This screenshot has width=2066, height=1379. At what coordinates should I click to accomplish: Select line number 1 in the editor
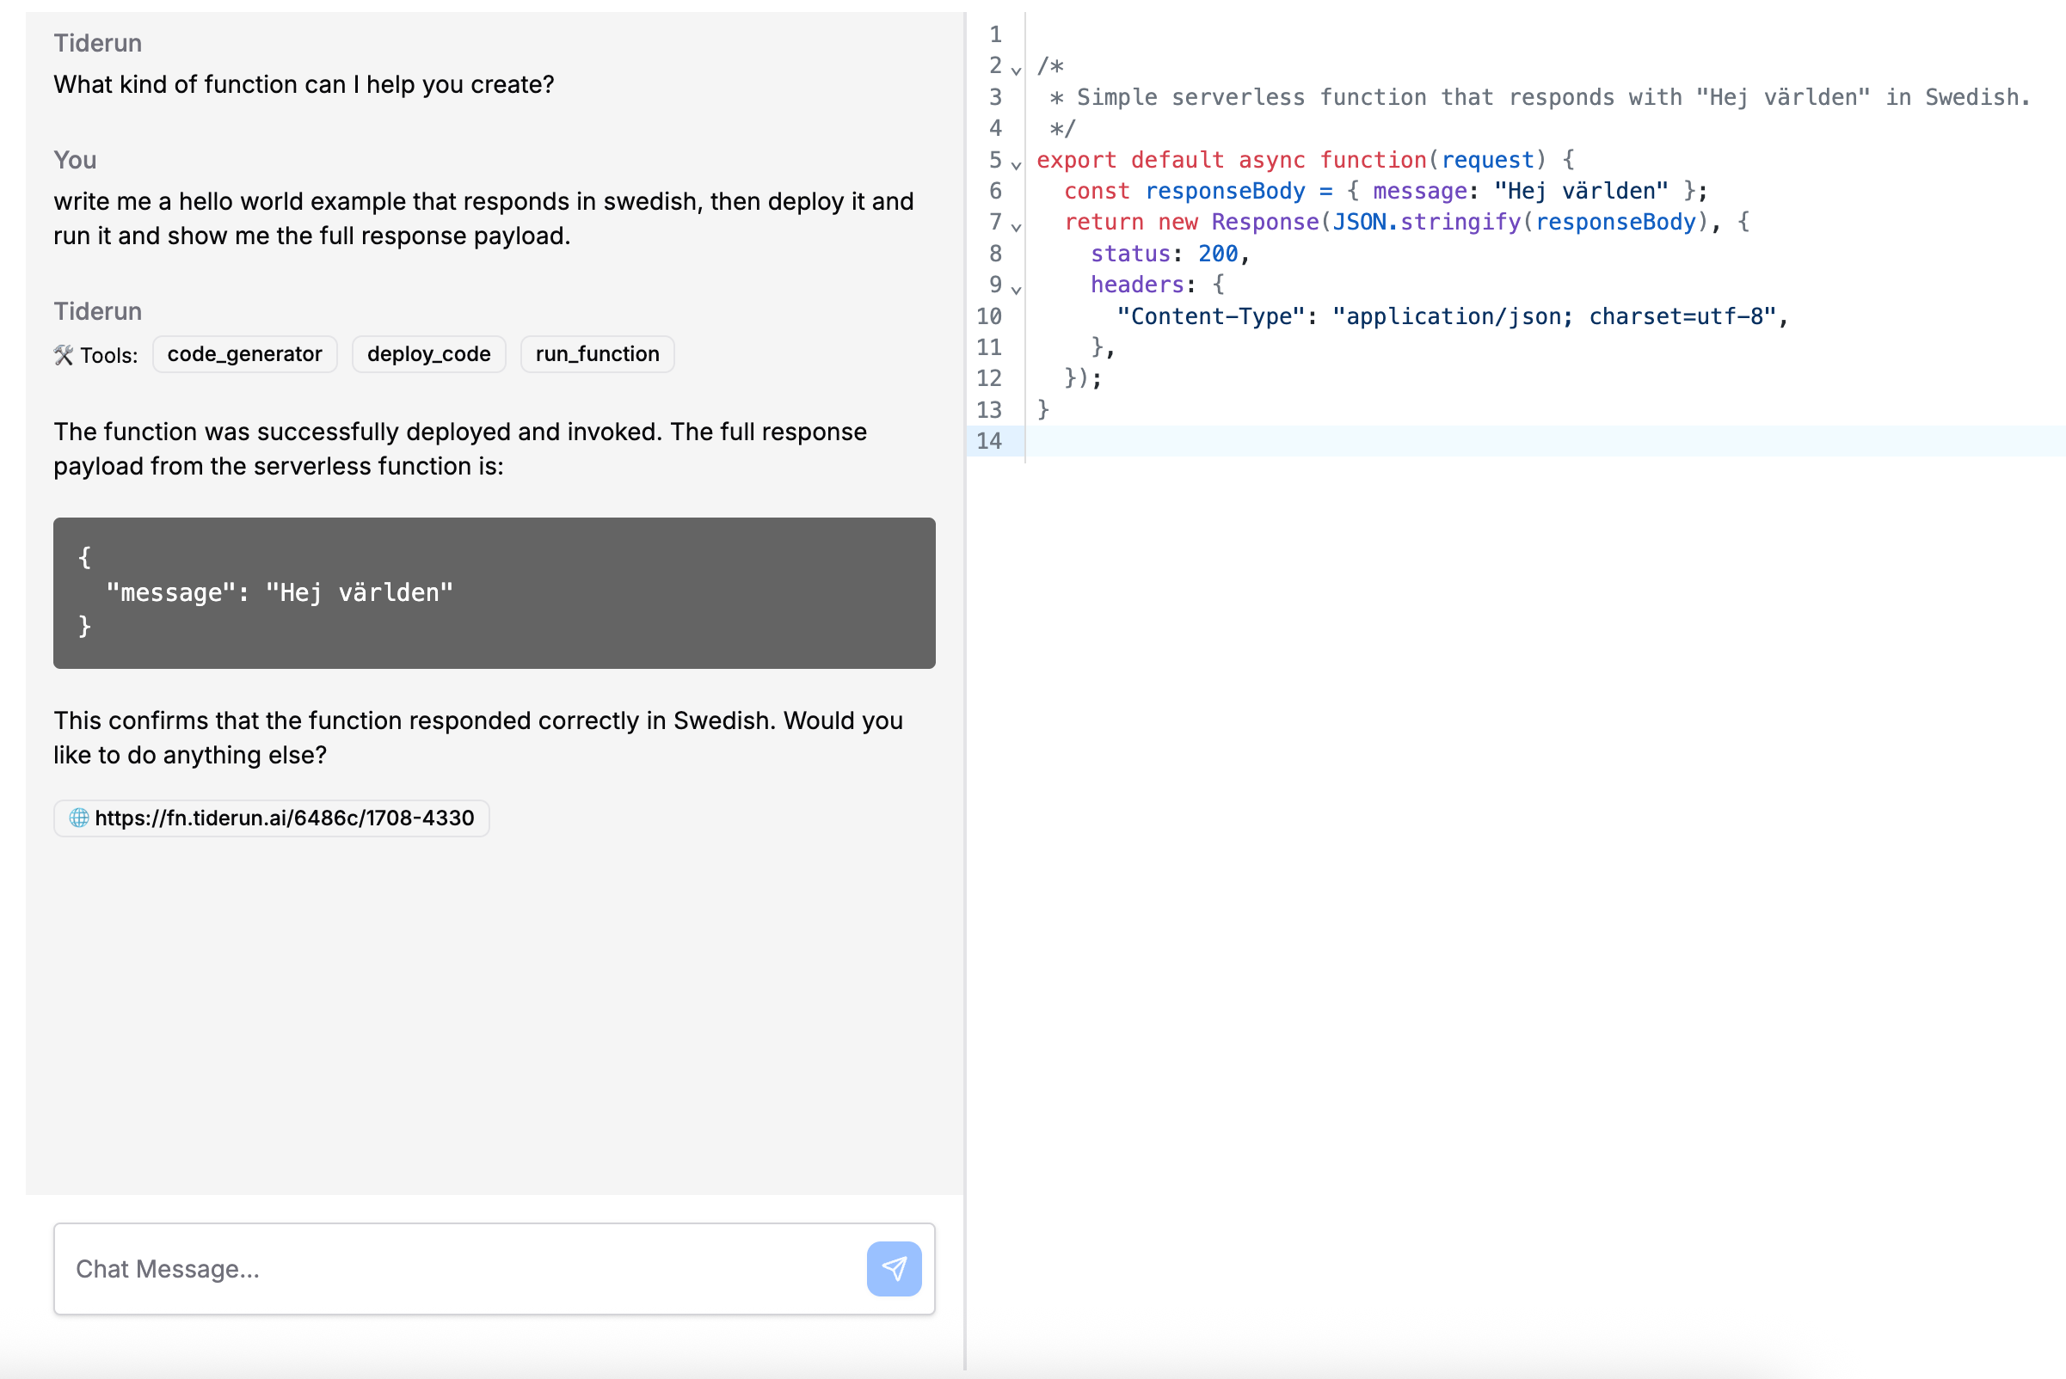(x=995, y=34)
